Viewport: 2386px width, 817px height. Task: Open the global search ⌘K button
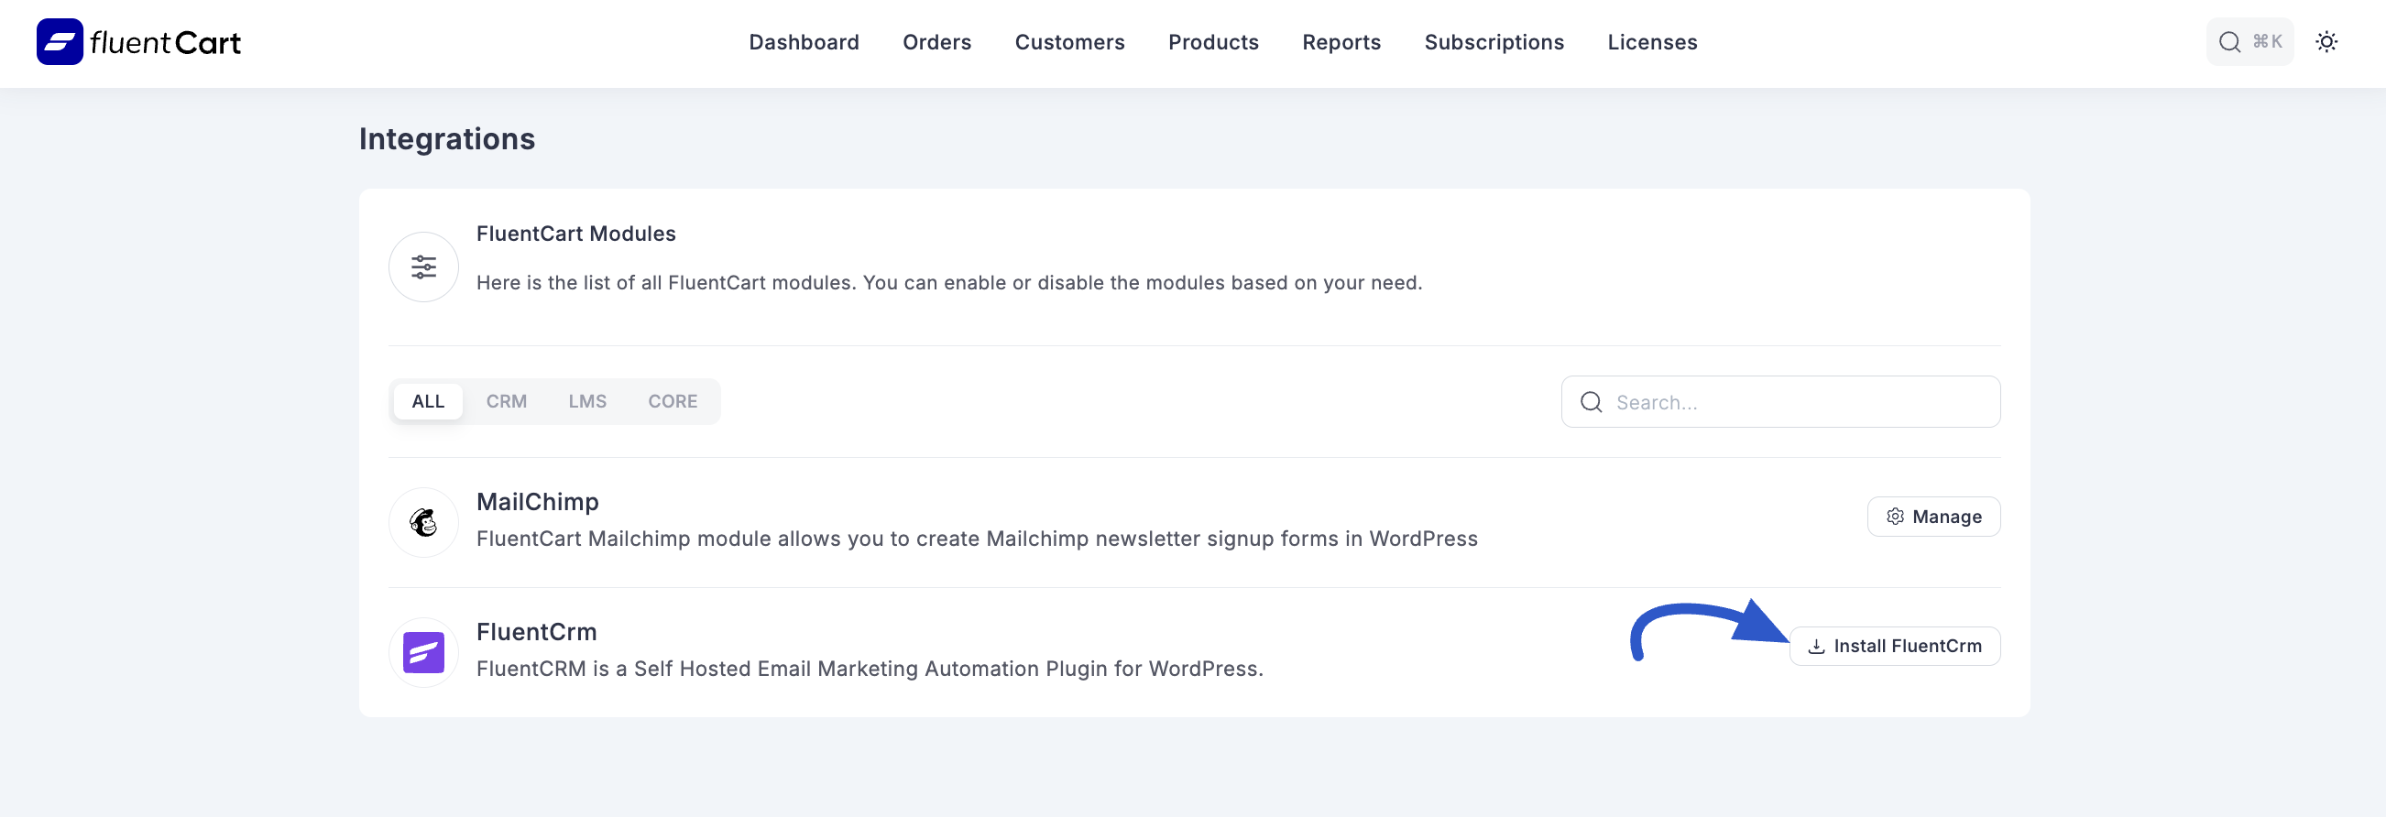pos(2249,43)
